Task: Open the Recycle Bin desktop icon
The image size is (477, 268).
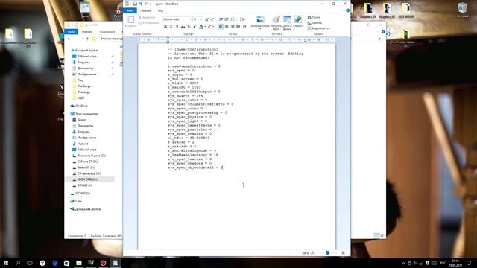Action: [462, 10]
